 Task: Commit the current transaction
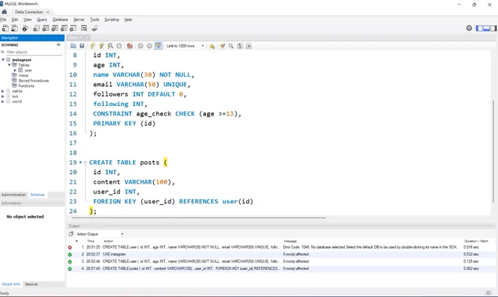(141, 46)
